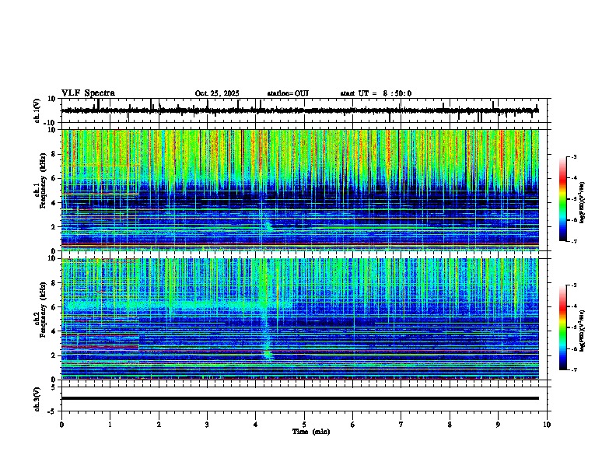Click the ch.1 waveform trace panel

pyautogui.click(x=306, y=110)
